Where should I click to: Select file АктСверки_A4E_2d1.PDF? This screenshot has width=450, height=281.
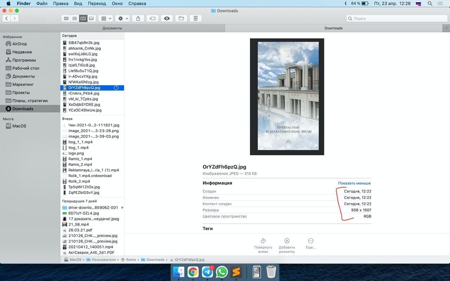[x=92, y=253]
